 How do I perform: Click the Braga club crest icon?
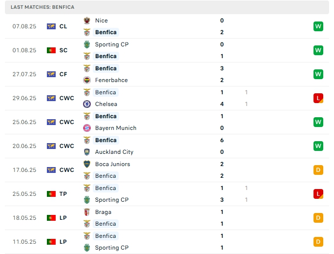tap(87, 212)
